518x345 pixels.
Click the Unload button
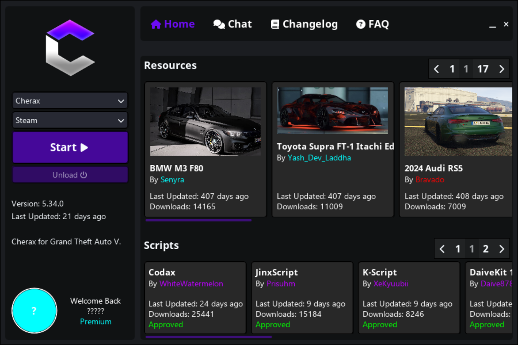coord(70,175)
